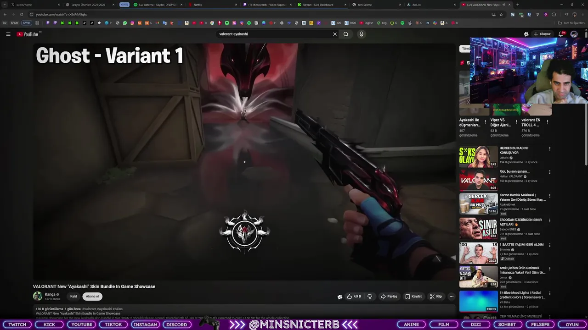Open the WhatsApp bookmark icon
This screenshot has height=330, width=588.
click(x=125, y=23)
